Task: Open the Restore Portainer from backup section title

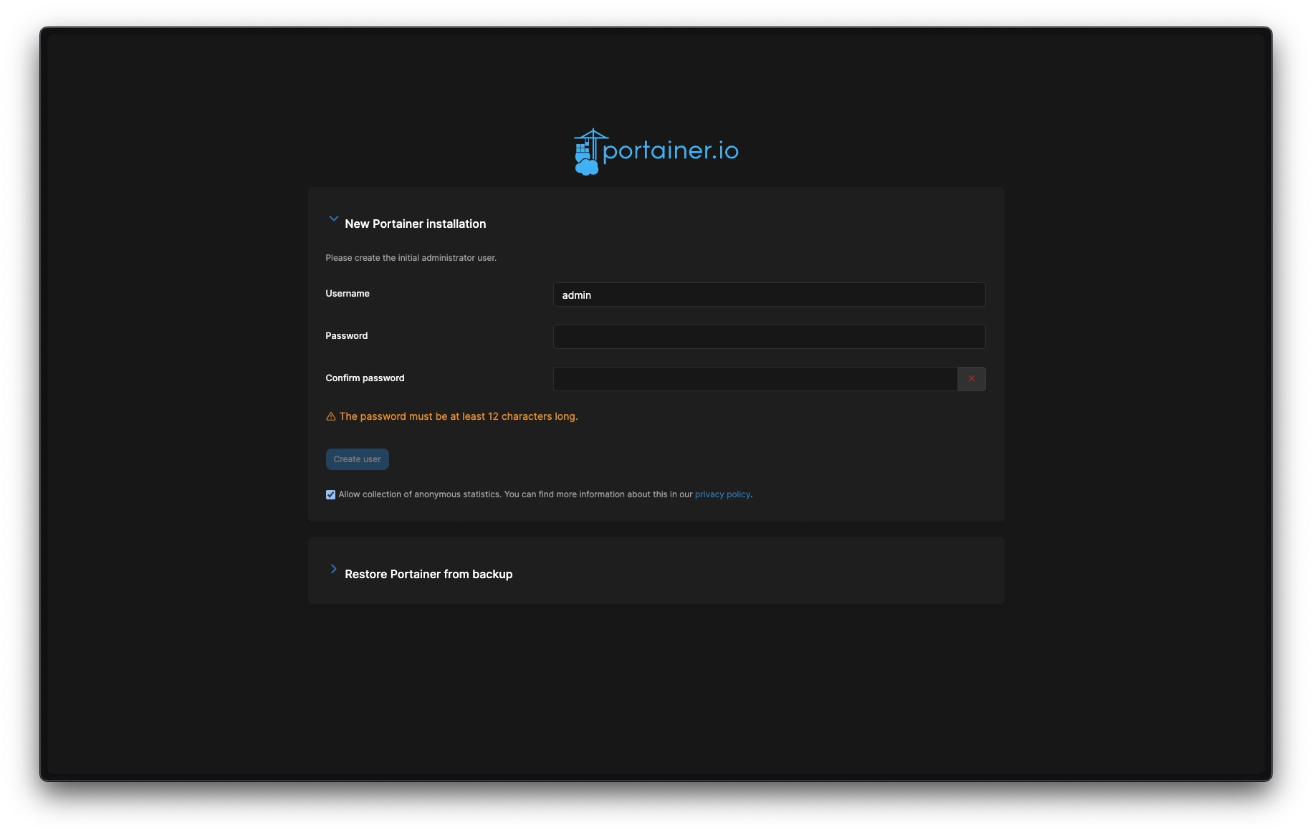Action: (428, 574)
